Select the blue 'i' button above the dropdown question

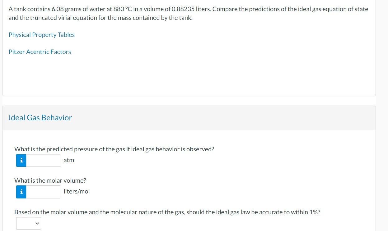tap(21, 192)
